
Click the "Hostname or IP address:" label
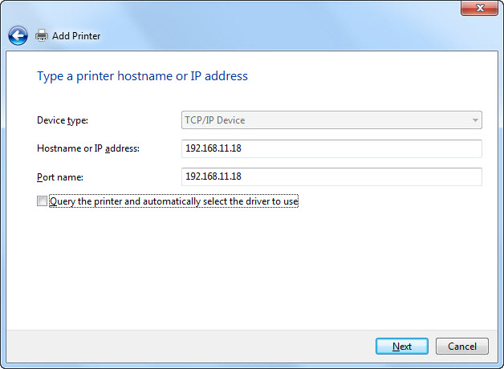click(88, 148)
